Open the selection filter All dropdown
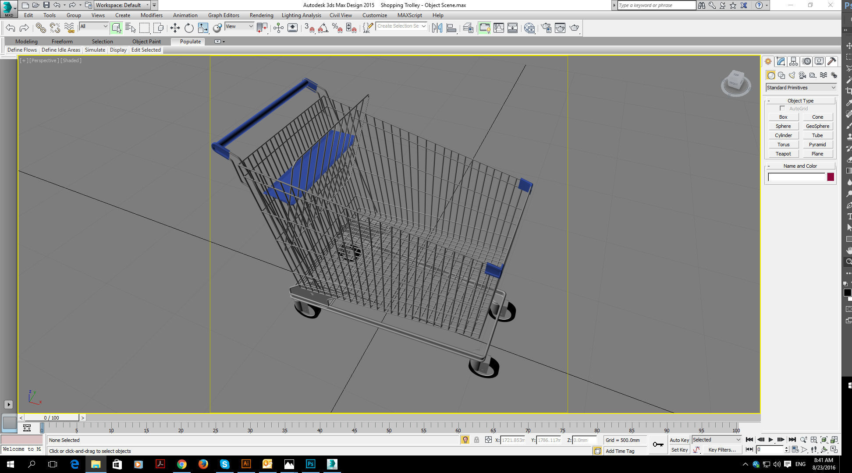 click(x=93, y=26)
